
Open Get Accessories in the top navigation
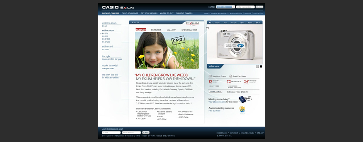(149, 13)
